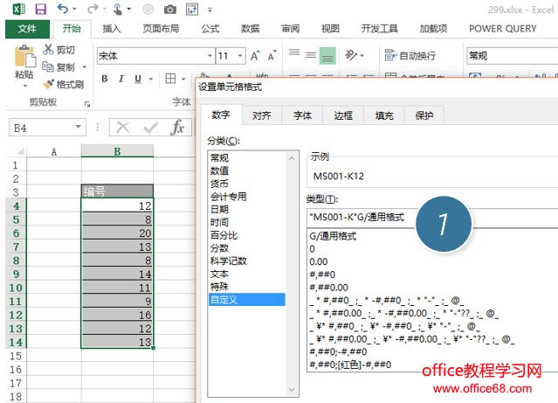Switch to 边框 tab in dialog

(343, 115)
